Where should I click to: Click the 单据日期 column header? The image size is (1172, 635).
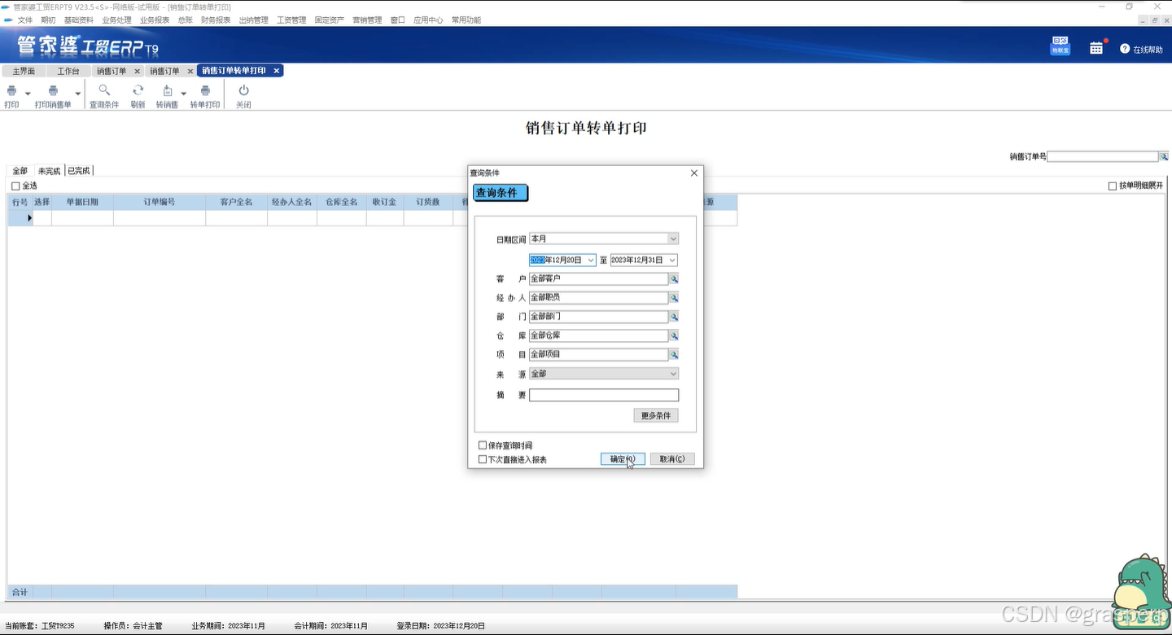click(x=82, y=202)
